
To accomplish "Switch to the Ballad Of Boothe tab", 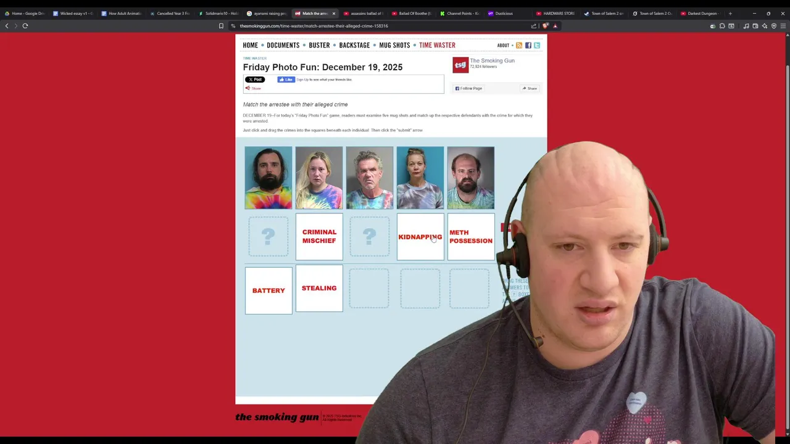I will [412, 13].
